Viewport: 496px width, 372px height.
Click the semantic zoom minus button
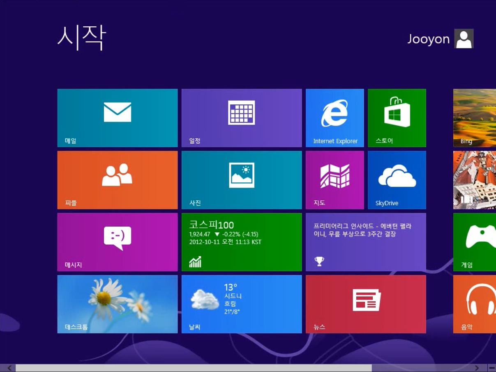click(x=492, y=368)
